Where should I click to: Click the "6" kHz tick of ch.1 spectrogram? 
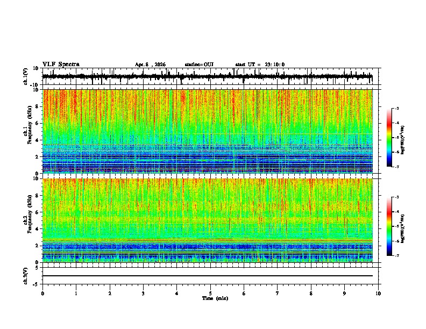tap(37, 123)
